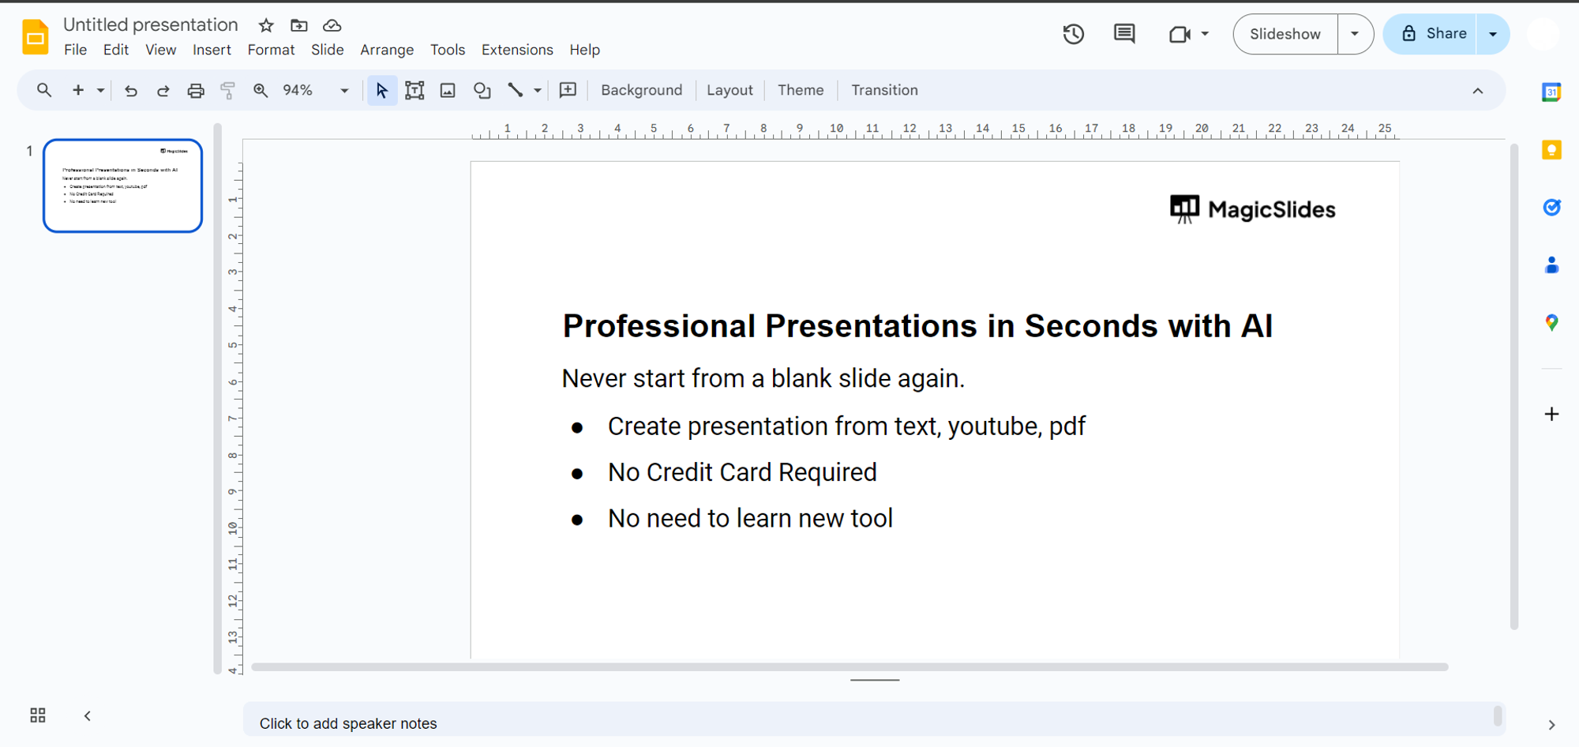Select slide 1 thumbnail in filmstrip
Image resolution: width=1579 pixels, height=747 pixels.
click(x=122, y=186)
